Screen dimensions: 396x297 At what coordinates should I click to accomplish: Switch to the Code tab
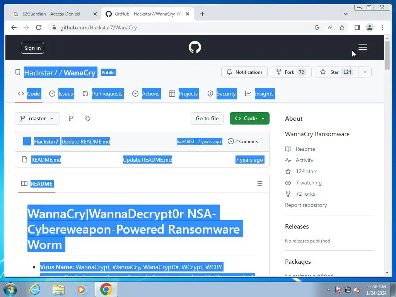(x=29, y=94)
